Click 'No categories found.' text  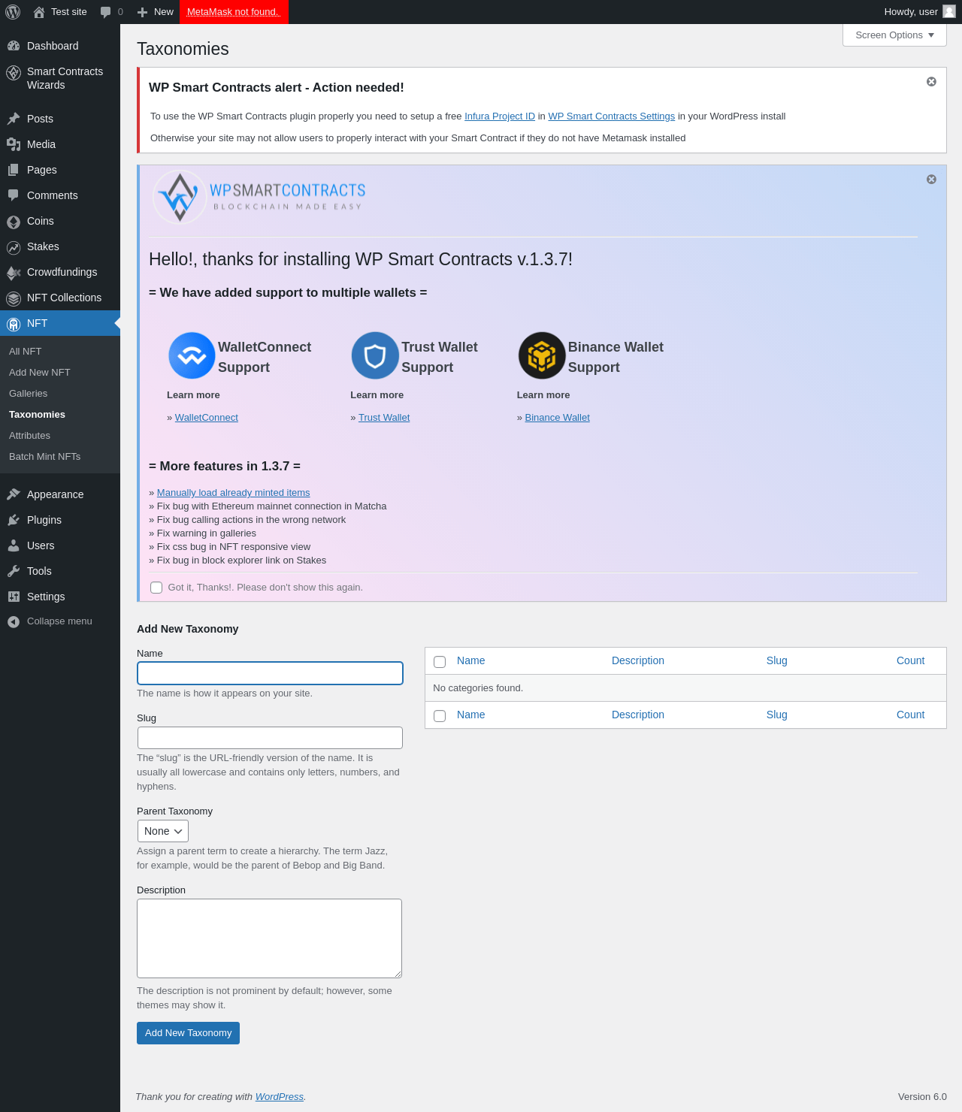[478, 688]
